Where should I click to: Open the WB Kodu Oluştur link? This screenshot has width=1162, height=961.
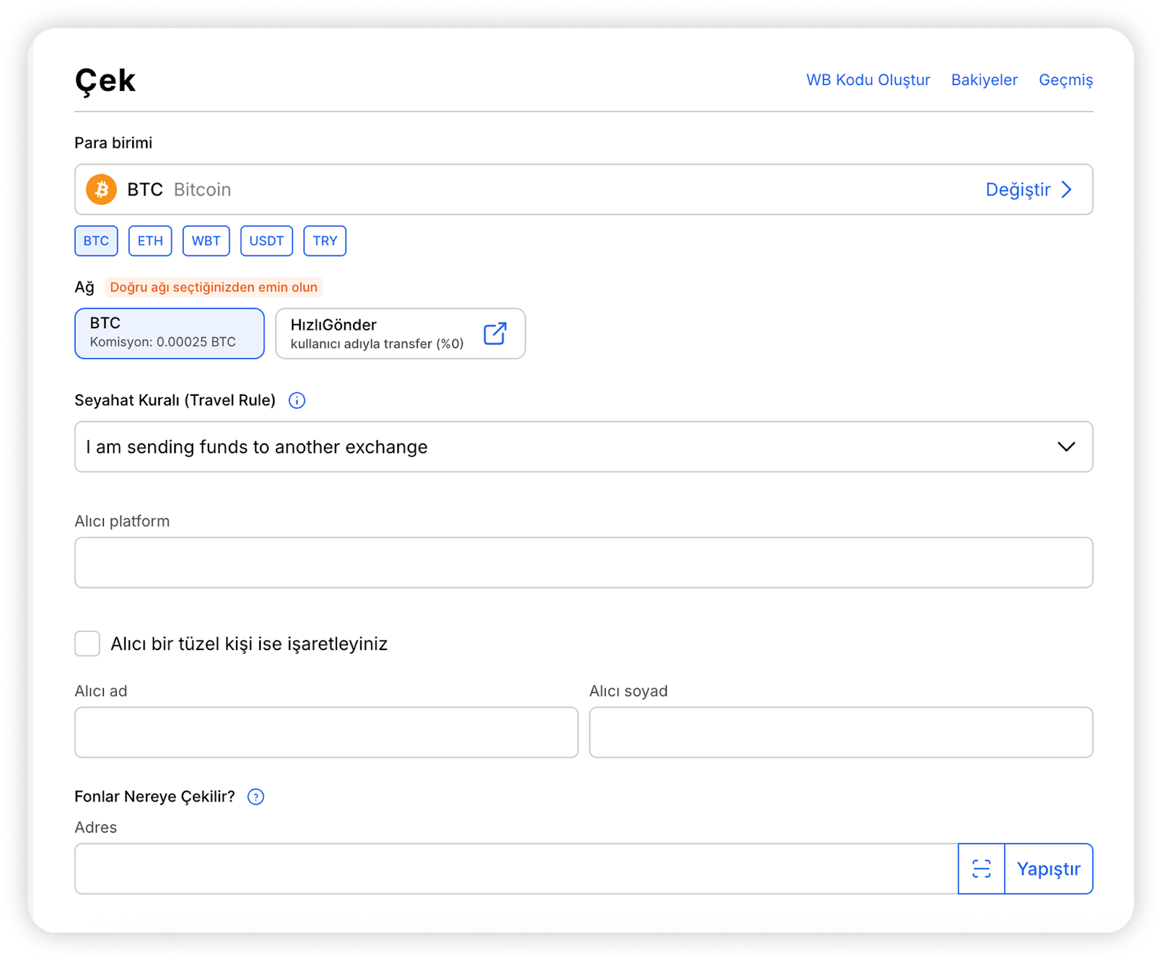[868, 80]
